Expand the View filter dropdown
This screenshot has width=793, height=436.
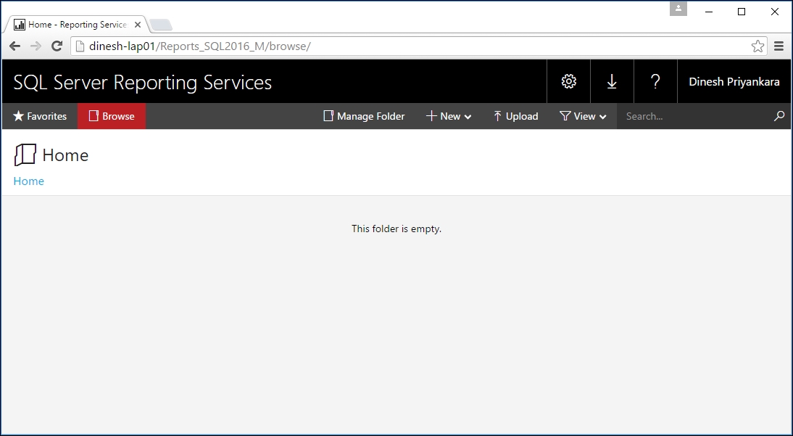coord(583,116)
